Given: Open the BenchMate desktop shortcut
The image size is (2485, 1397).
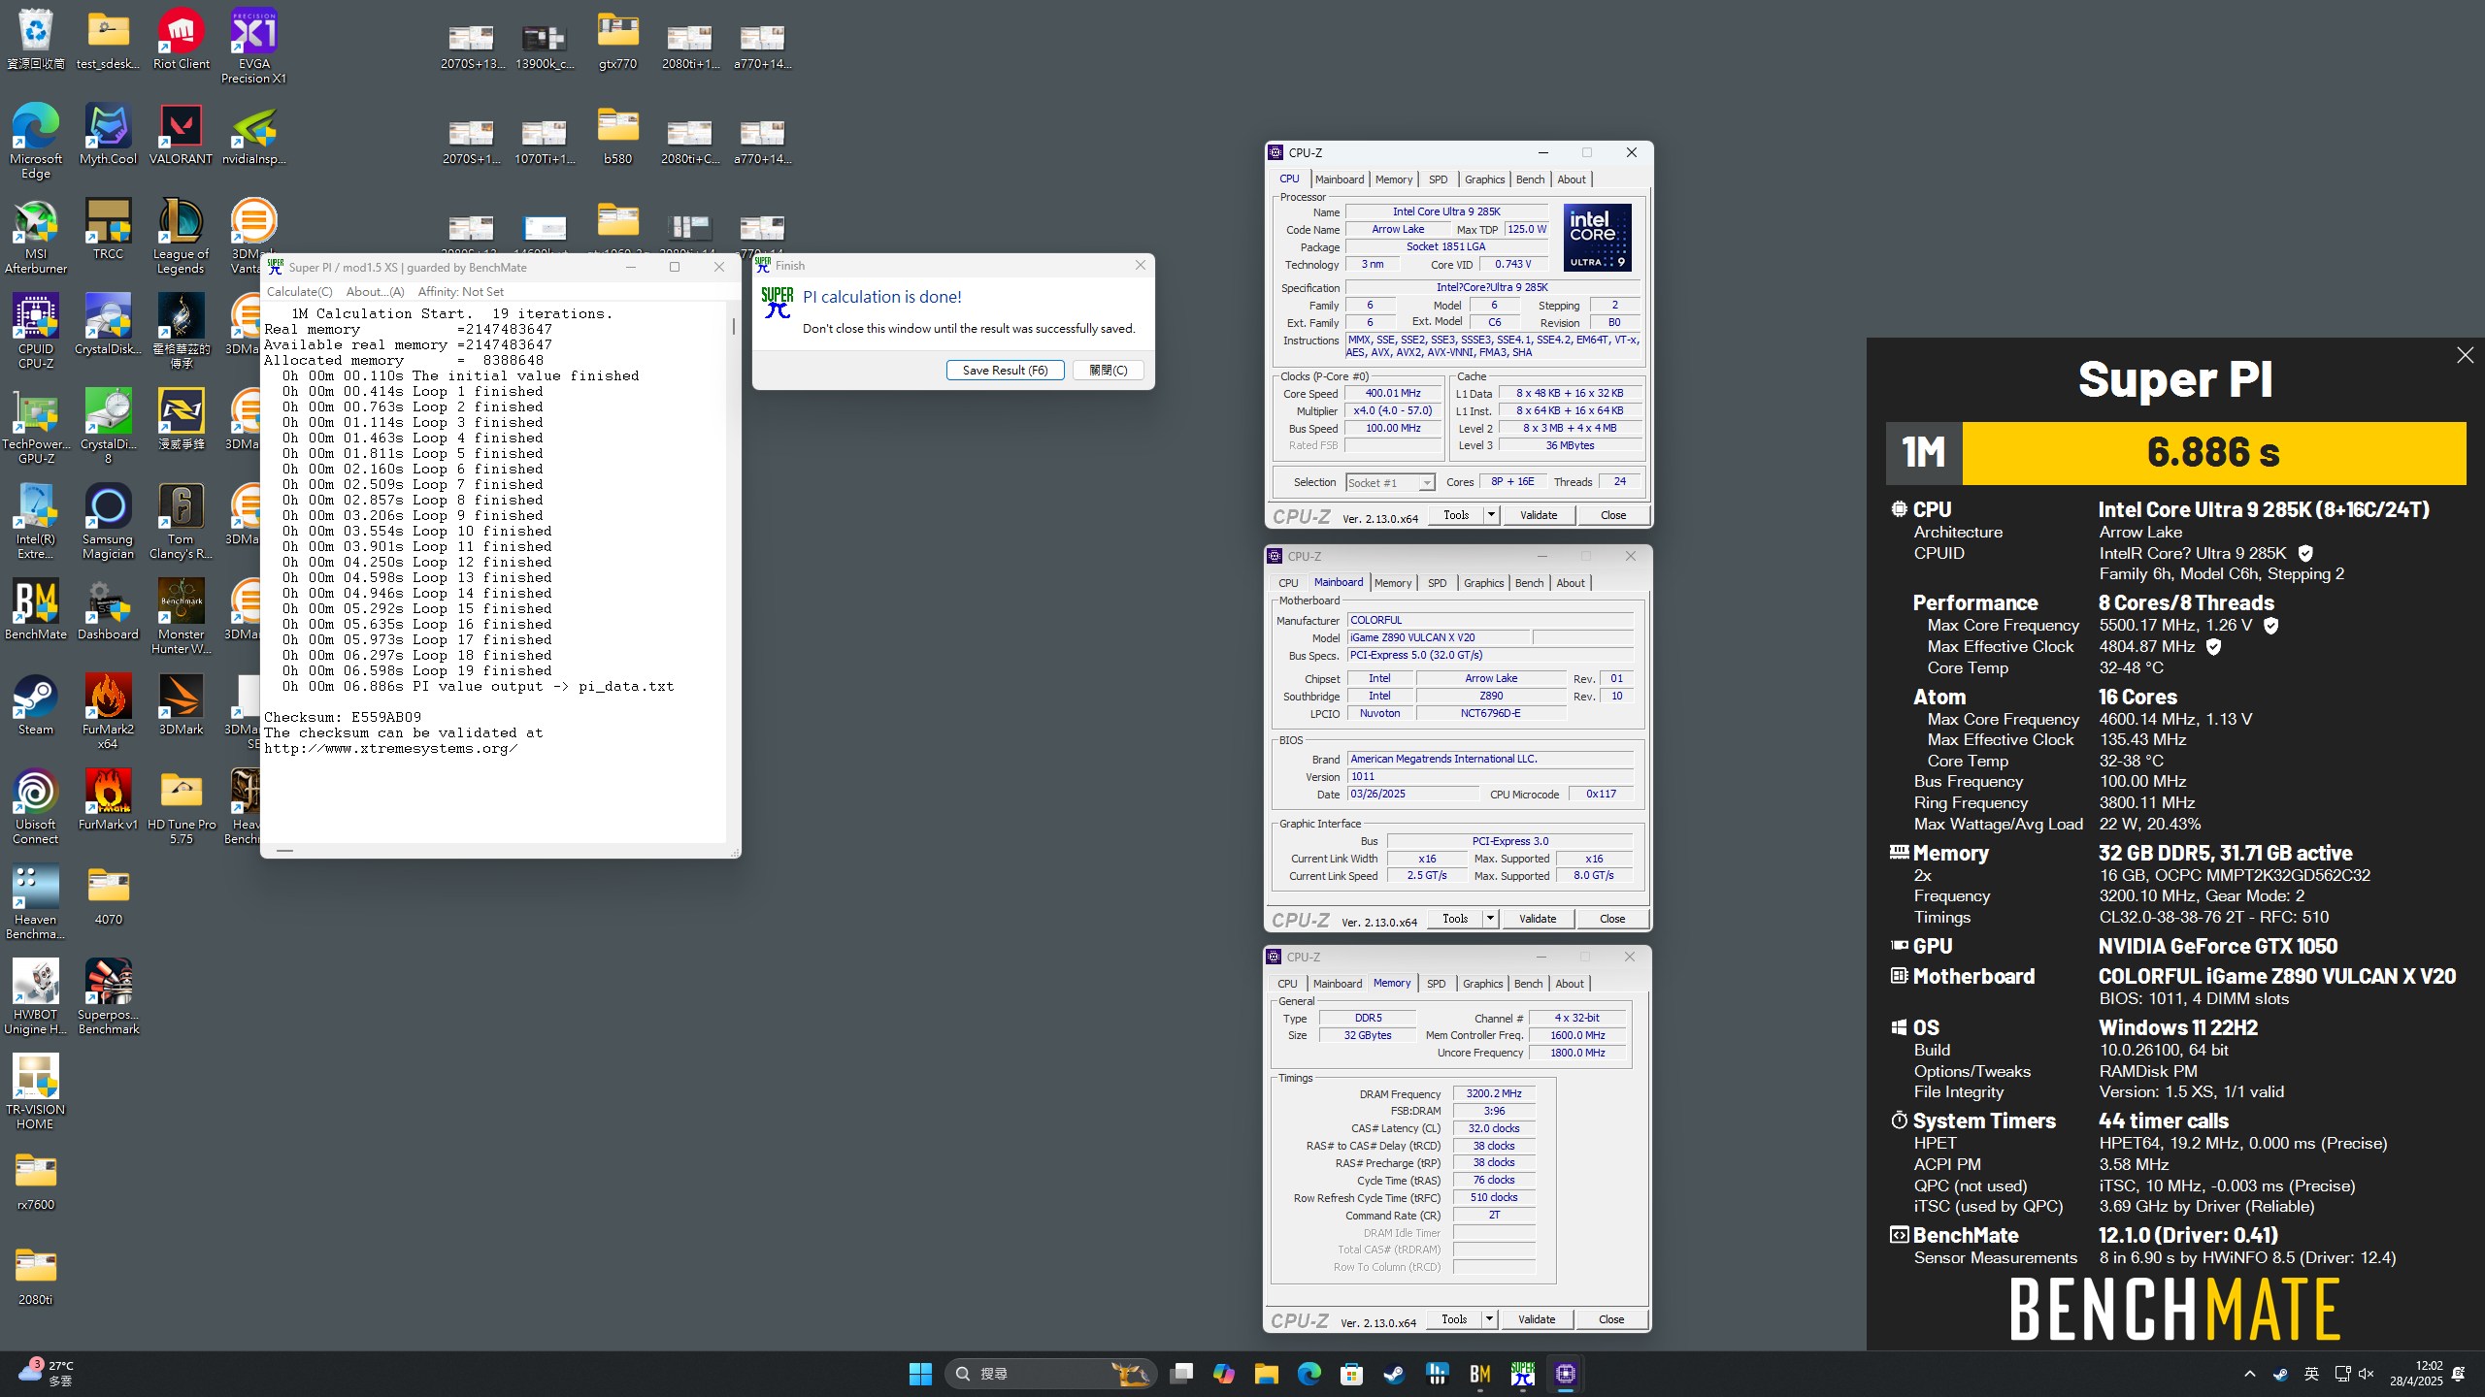Looking at the screenshot, I should (36, 609).
